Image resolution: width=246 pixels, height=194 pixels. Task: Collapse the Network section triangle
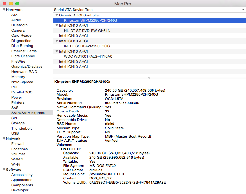(4, 139)
